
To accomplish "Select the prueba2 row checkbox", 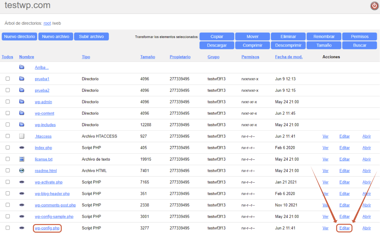I will pyautogui.click(x=8, y=90).
